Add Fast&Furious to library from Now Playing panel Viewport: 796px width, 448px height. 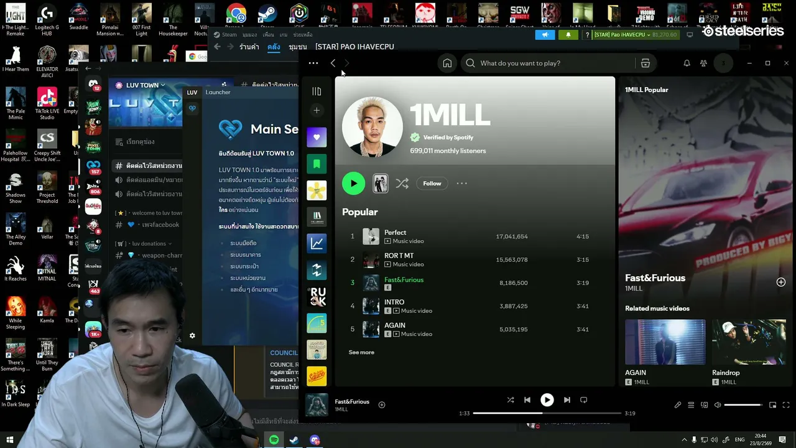781,282
